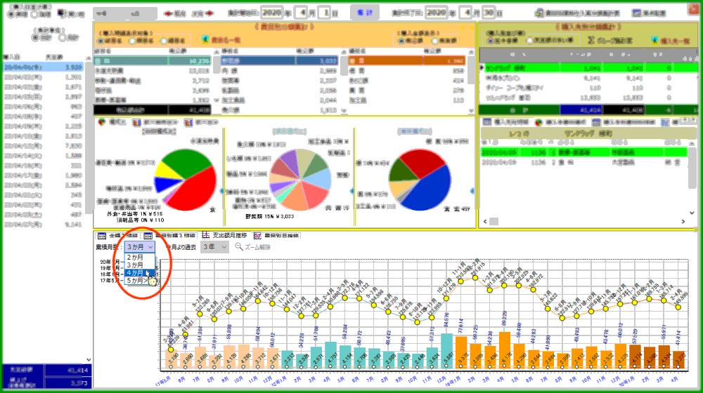Open the 今月より過去 dropdown showing 3年
Screen dimensions: 703x393
coord(214,246)
